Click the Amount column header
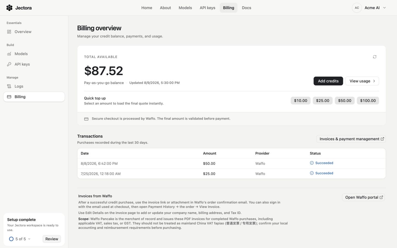The width and height of the screenshot is (397, 248). pyautogui.click(x=210, y=153)
